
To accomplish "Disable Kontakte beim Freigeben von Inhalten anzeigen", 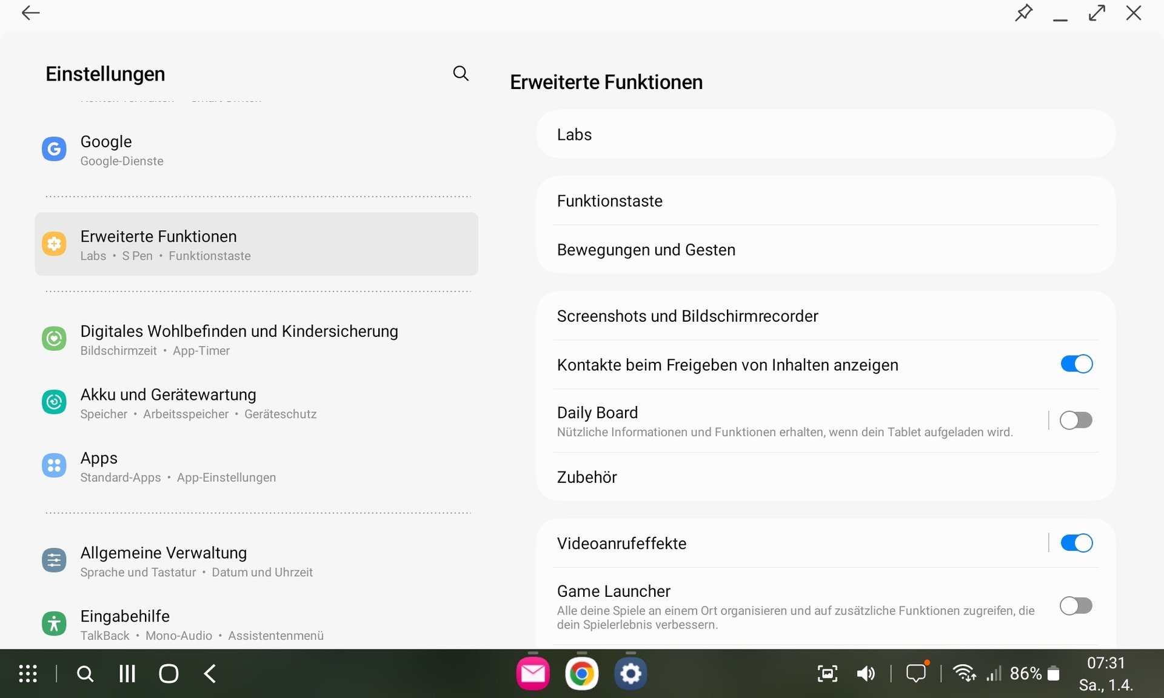I will pos(1076,364).
